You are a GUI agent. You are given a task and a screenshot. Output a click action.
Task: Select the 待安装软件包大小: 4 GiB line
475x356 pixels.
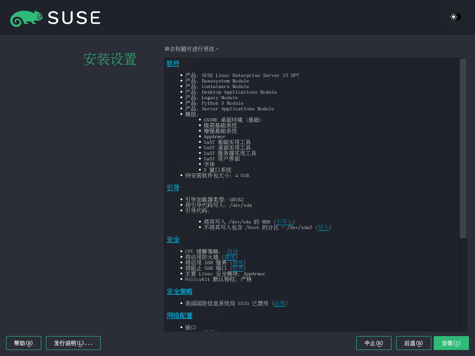[x=217, y=176]
